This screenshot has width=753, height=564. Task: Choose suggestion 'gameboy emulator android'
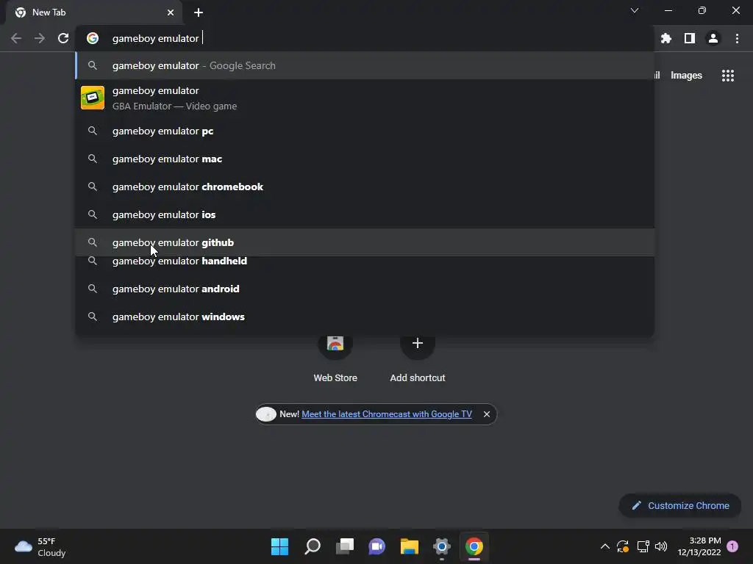365,289
